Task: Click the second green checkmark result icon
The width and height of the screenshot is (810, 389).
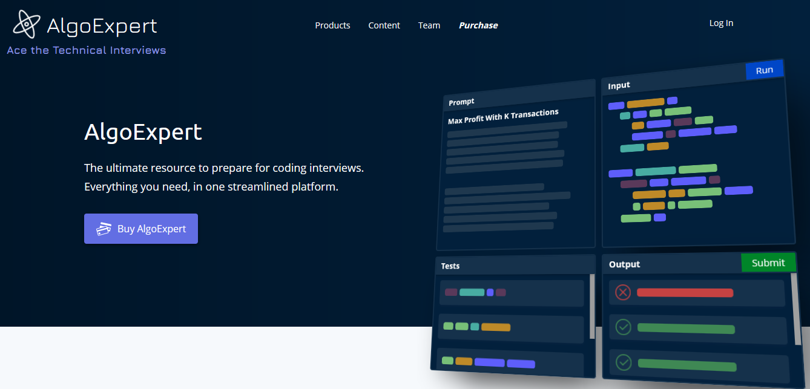Action: click(624, 362)
